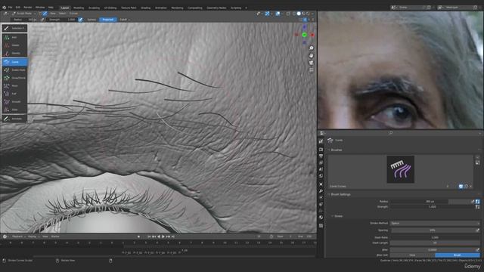Toggle camera view icon in viewport

coord(311,63)
